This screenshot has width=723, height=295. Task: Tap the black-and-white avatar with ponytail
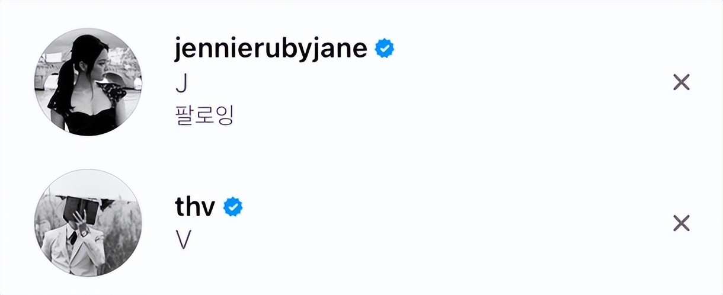pos(88,82)
